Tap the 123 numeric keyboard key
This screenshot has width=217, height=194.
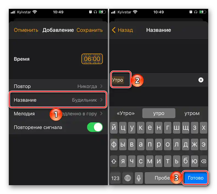click(x=115, y=178)
